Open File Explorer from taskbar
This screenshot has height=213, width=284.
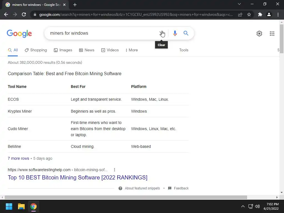(x=21, y=206)
